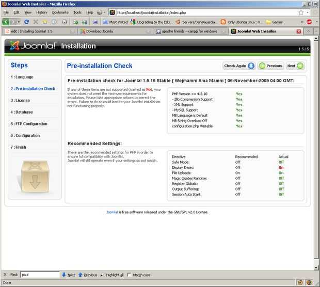Click the Find bar Next button
Image resolution: width=320 pixels, height=287 pixels.
pyautogui.click(x=69, y=275)
